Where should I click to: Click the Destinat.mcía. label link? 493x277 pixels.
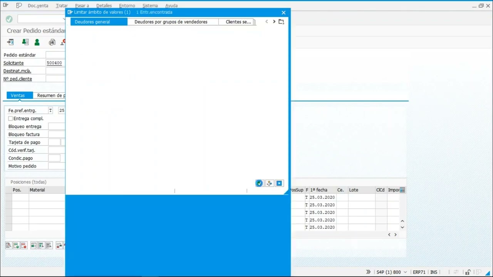(x=17, y=71)
